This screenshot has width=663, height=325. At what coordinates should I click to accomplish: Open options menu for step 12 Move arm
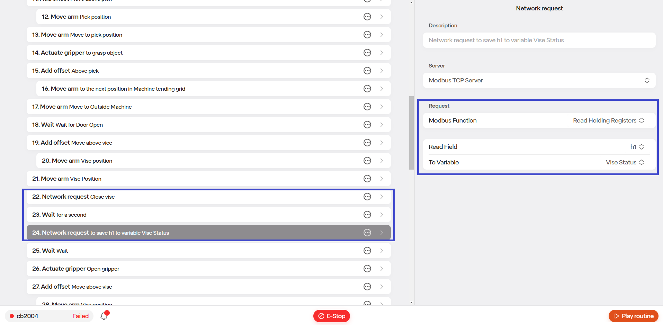(x=367, y=17)
